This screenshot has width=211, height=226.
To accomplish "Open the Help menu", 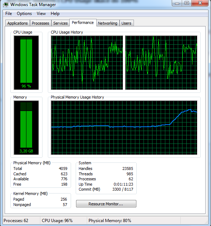I will [x=55, y=14].
